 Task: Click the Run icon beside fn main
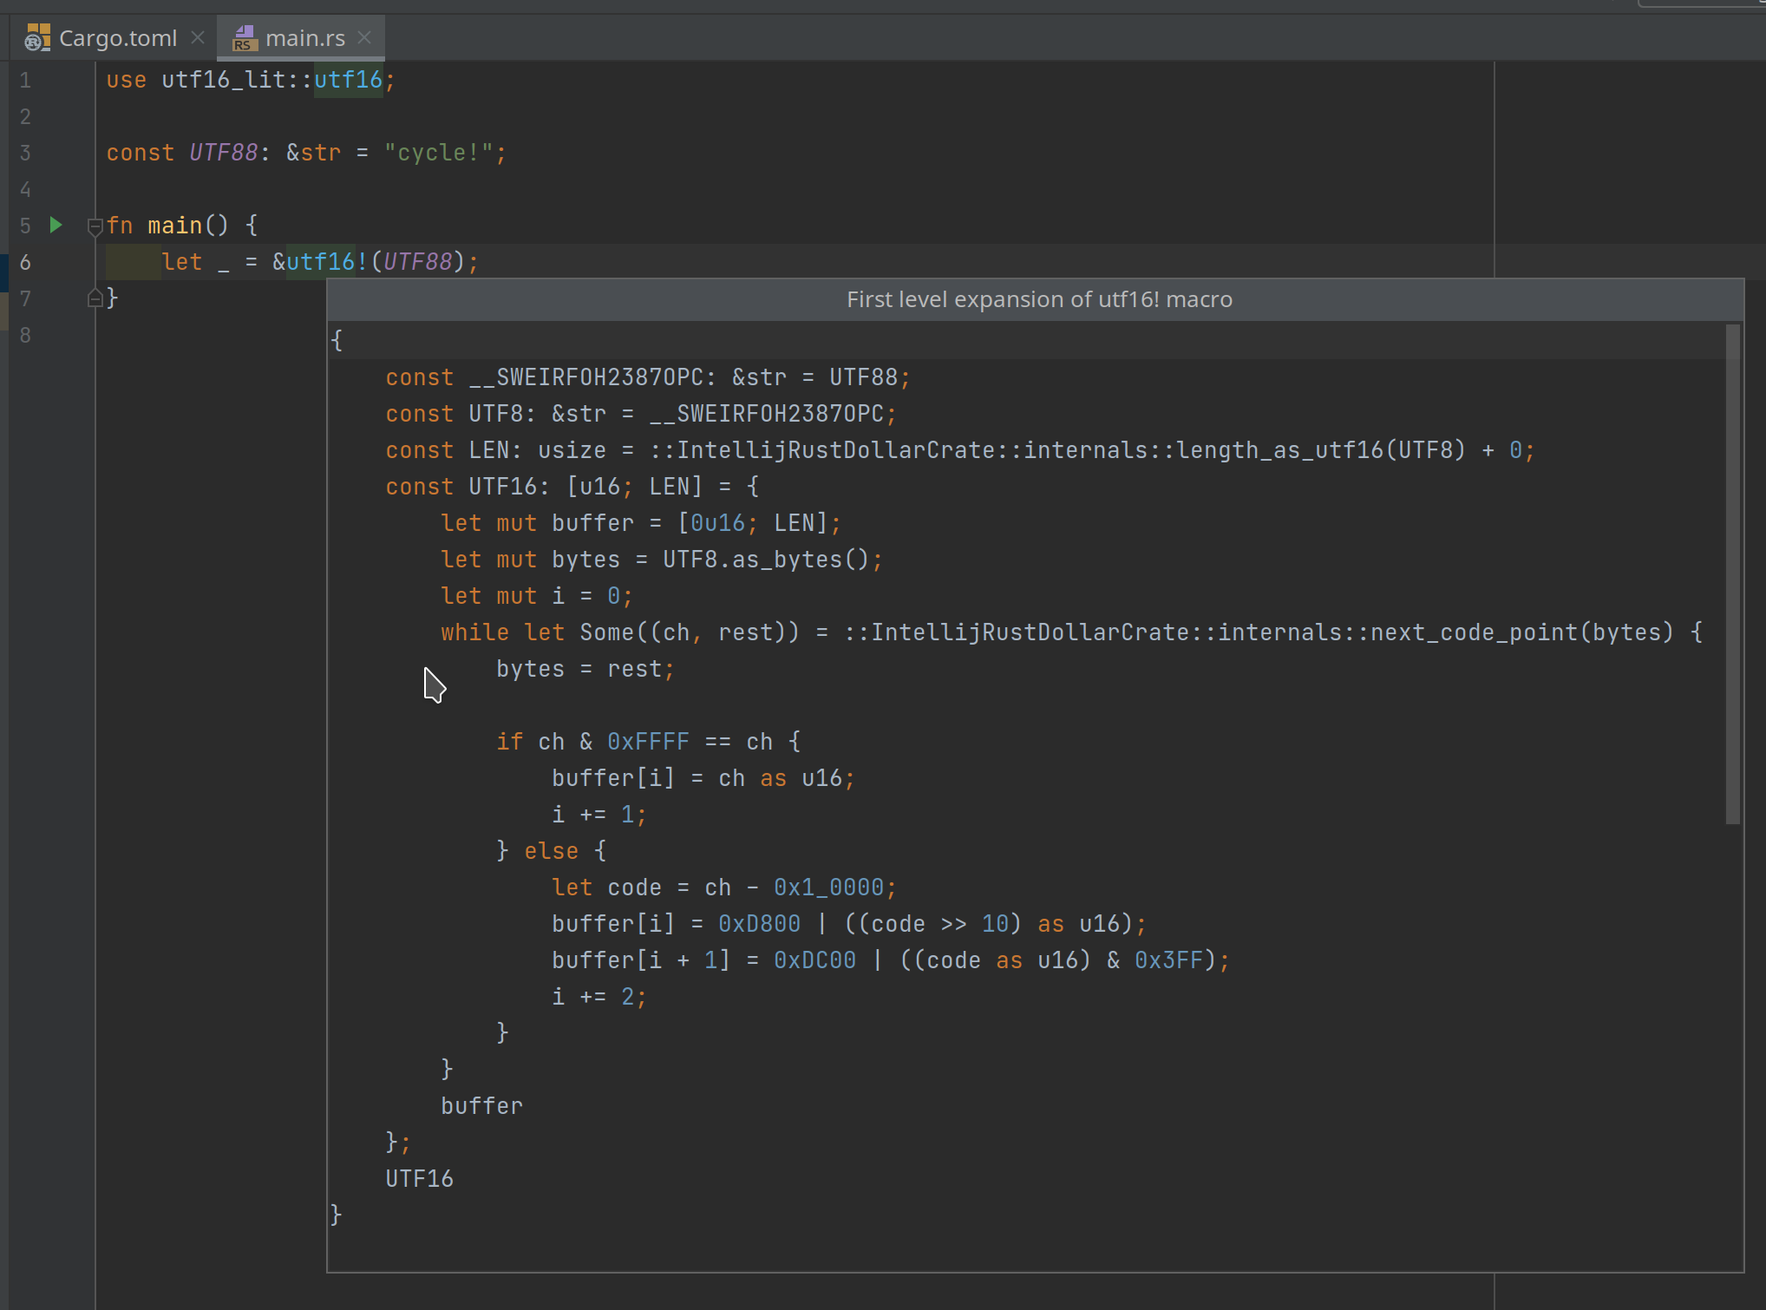(x=56, y=225)
